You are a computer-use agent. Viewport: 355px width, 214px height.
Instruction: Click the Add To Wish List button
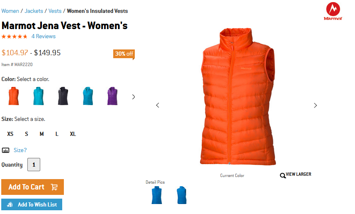point(32,204)
